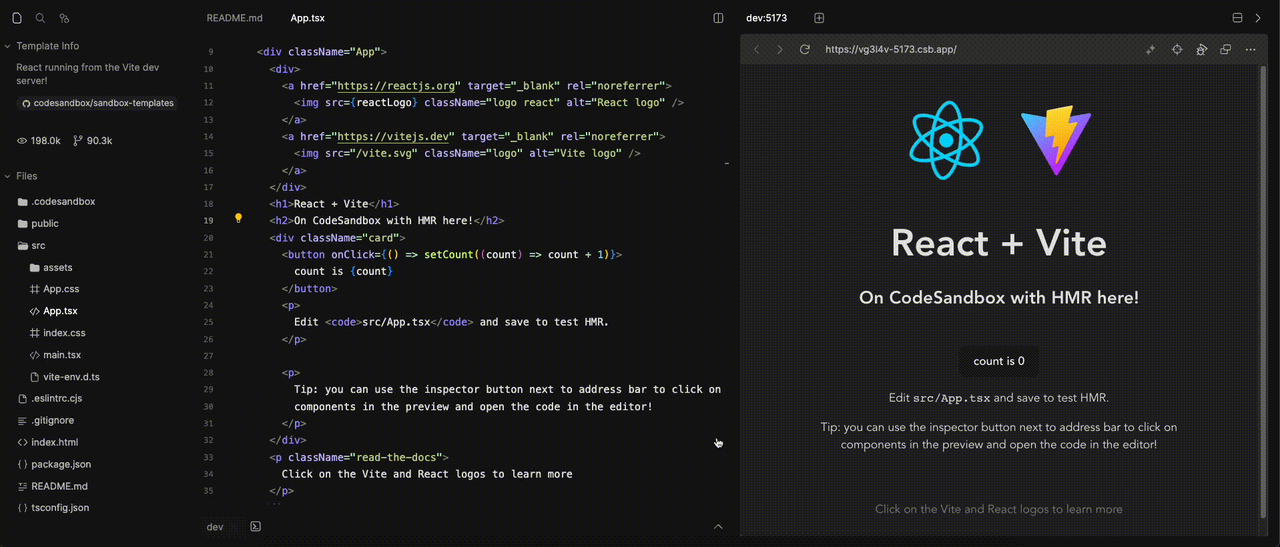
Task: Go forward in preview browser
Action: 779,49
